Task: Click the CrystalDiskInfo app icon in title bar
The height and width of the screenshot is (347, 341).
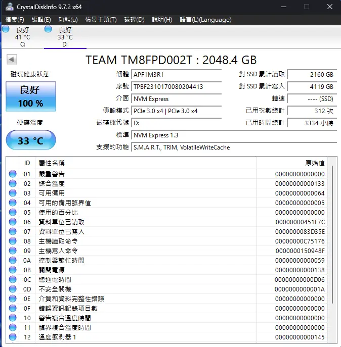Action: (x=9, y=7)
